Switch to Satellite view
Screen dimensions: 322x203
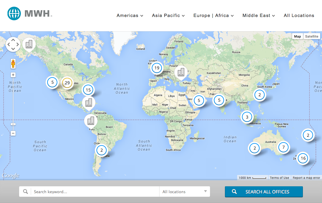pyautogui.click(x=312, y=36)
